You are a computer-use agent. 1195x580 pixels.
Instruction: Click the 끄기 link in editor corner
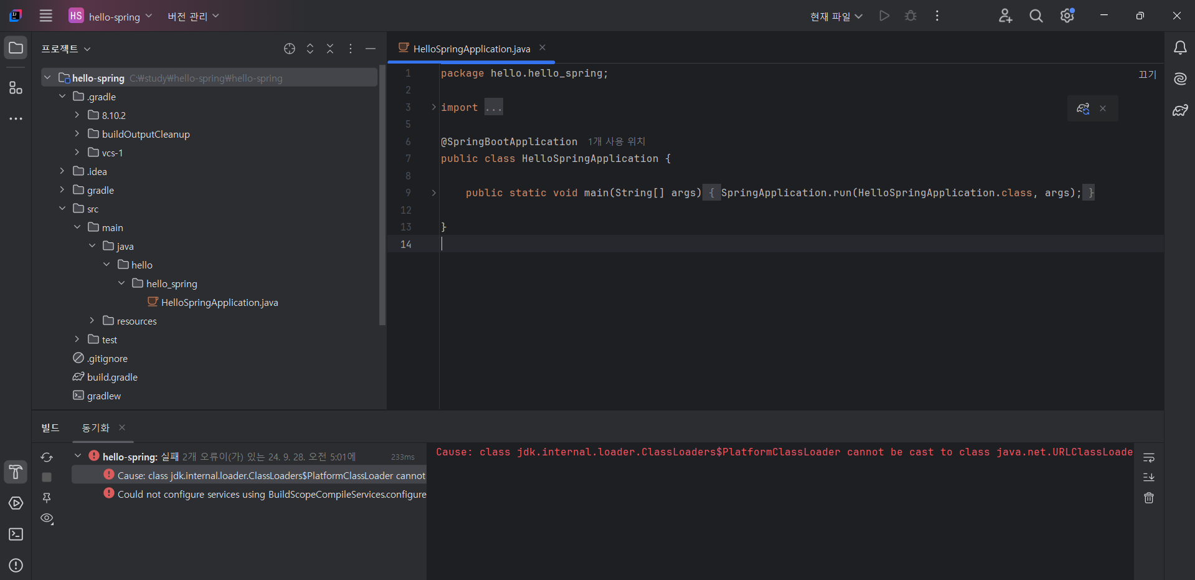click(x=1147, y=74)
